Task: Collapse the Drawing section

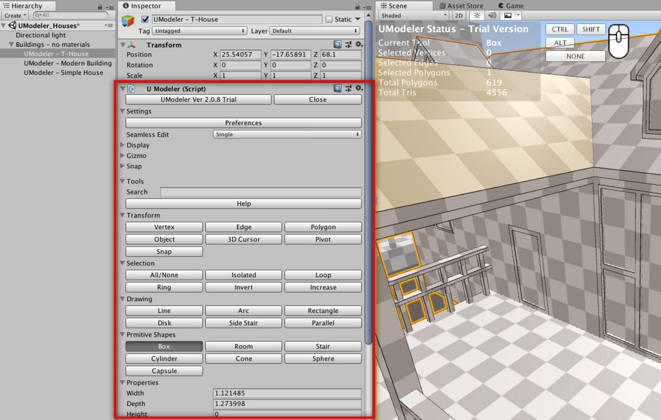Action: [123, 299]
